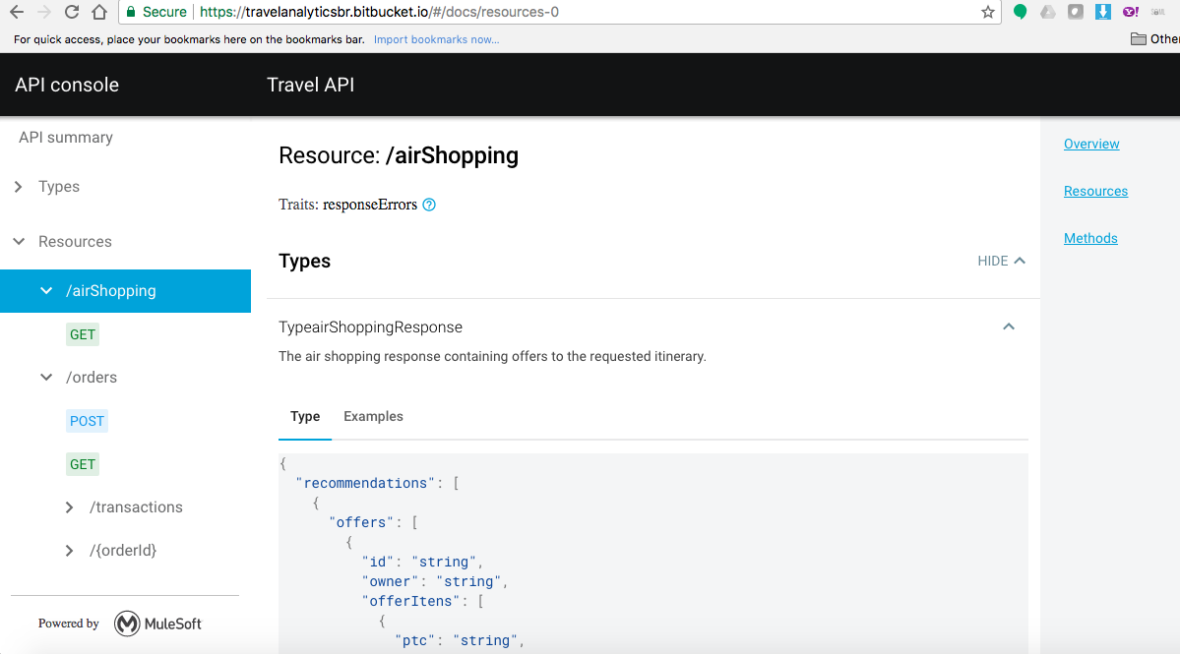
Task: Expand the /transactions resource node
Action: pos(70,507)
